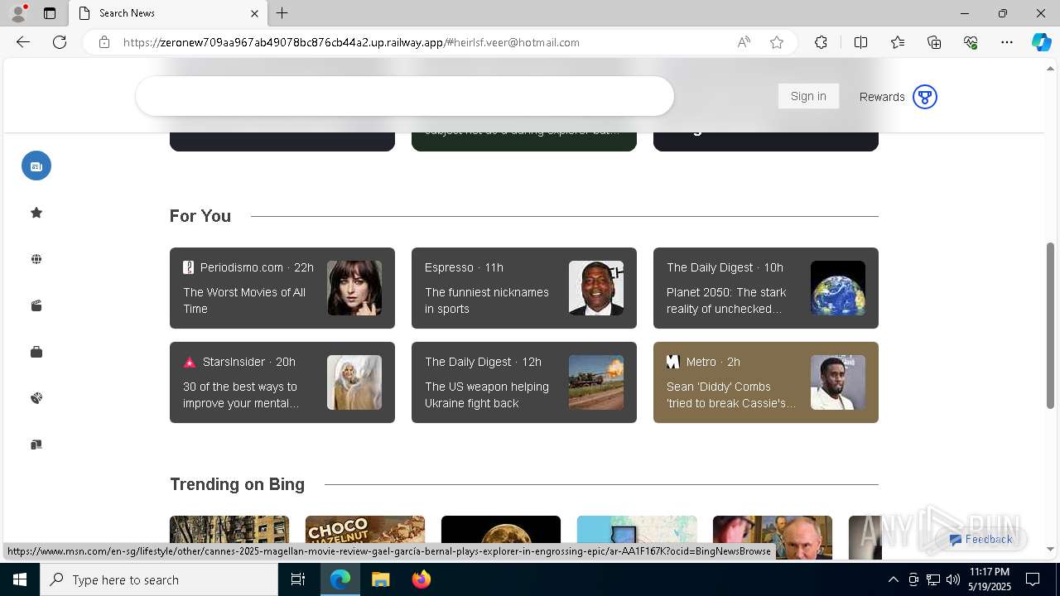Activate Read aloud icon in address bar

744,42
